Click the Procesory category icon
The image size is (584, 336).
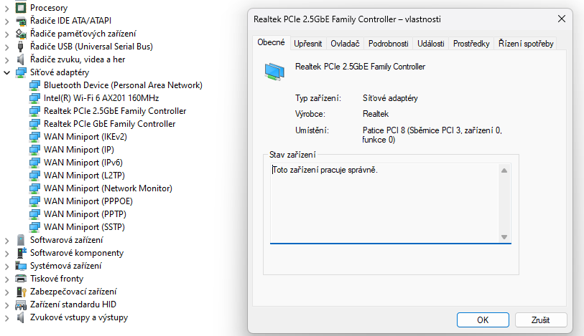[21, 8]
